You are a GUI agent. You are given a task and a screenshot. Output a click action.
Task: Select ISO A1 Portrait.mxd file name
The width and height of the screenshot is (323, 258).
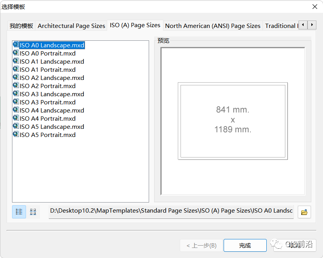(x=48, y=70)
